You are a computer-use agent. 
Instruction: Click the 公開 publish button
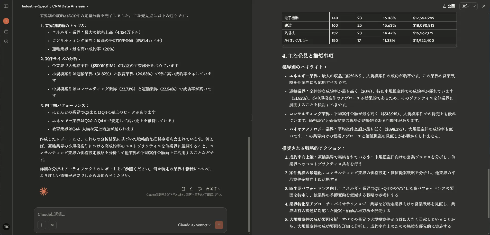click(449, 6)
